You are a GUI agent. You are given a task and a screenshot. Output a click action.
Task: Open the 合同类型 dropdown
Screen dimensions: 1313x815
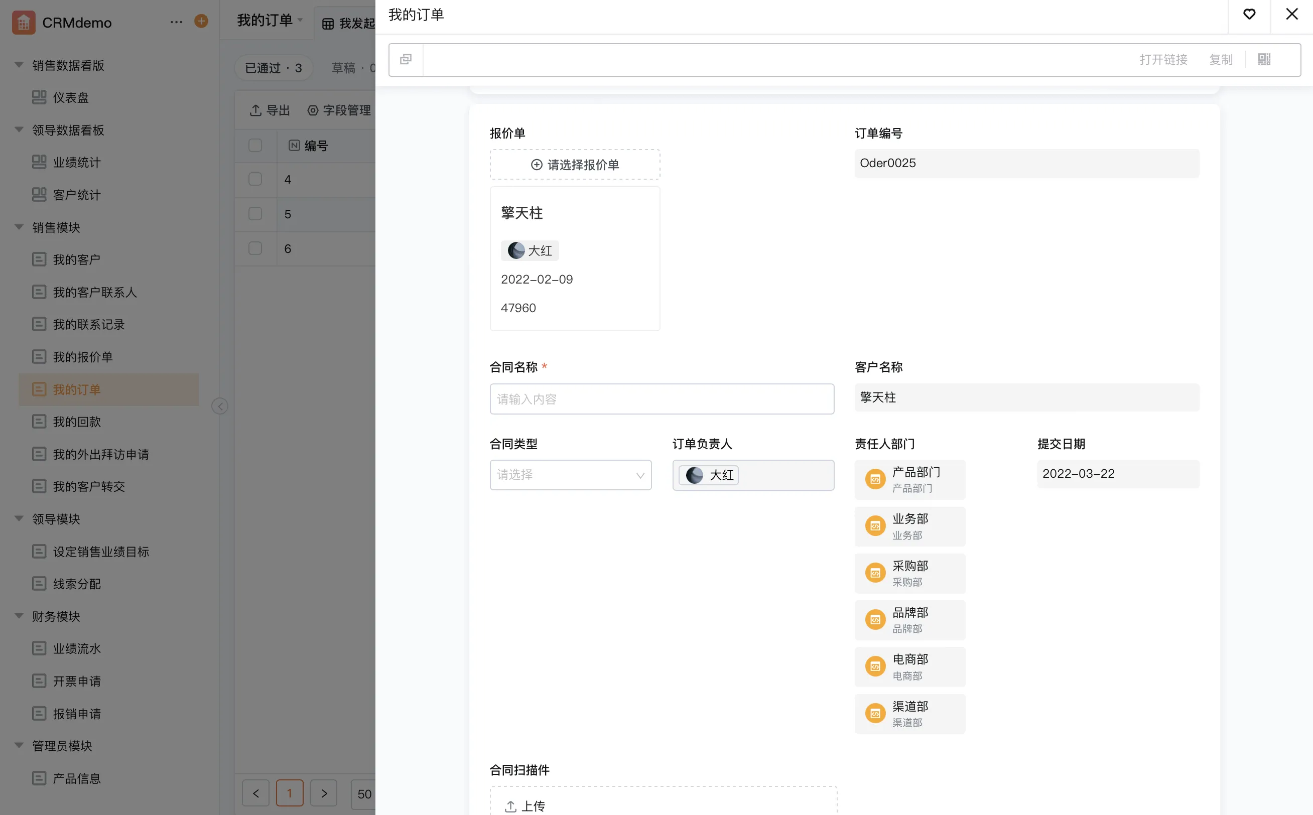(x=570, y=475)
